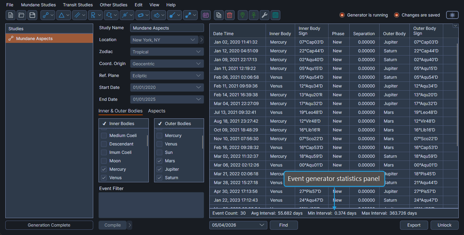
Task: Click the copy study icon
Action: click(x=219, y=15)
